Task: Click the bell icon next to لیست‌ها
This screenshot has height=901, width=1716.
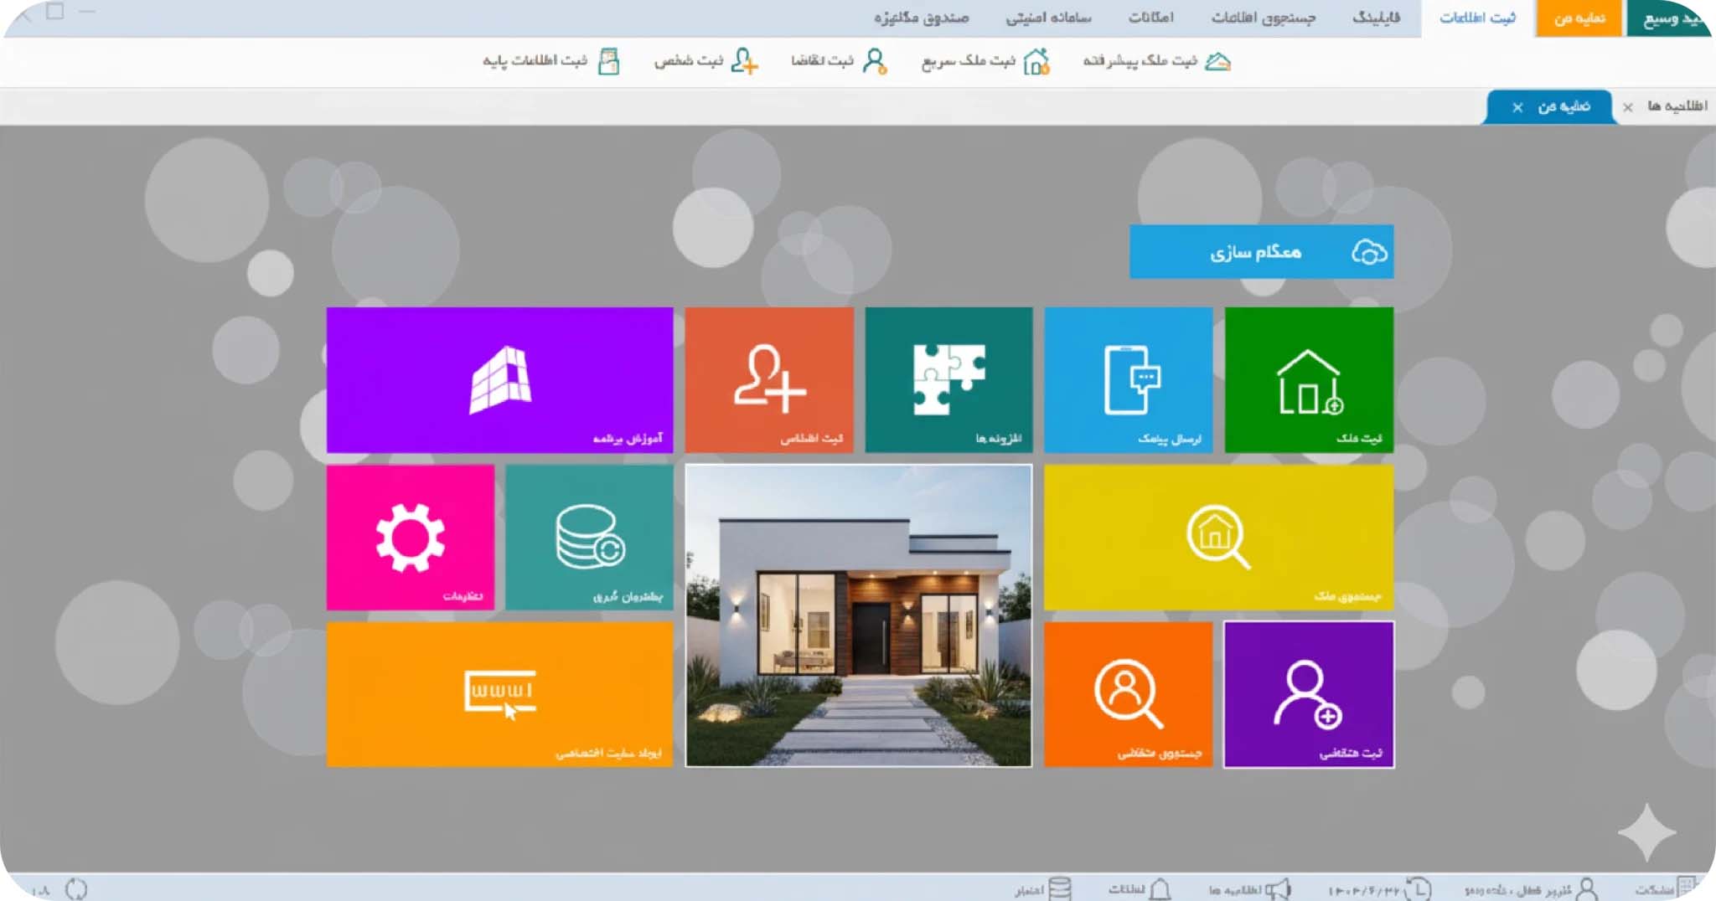Action: (x=1158, y=888)
